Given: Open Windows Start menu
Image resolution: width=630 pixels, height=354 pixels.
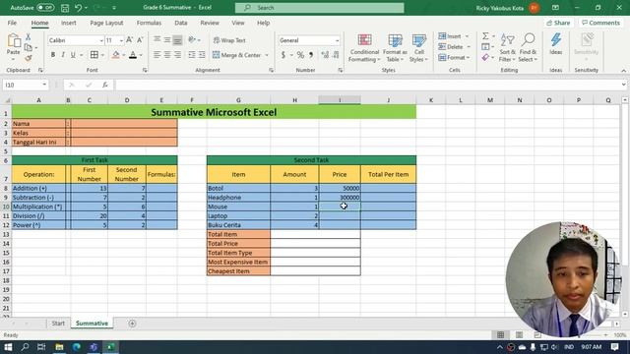Looking at the screenshot, I should [8, 347].
